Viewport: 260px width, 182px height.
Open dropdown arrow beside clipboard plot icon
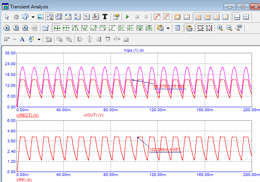tap(168, 28)
